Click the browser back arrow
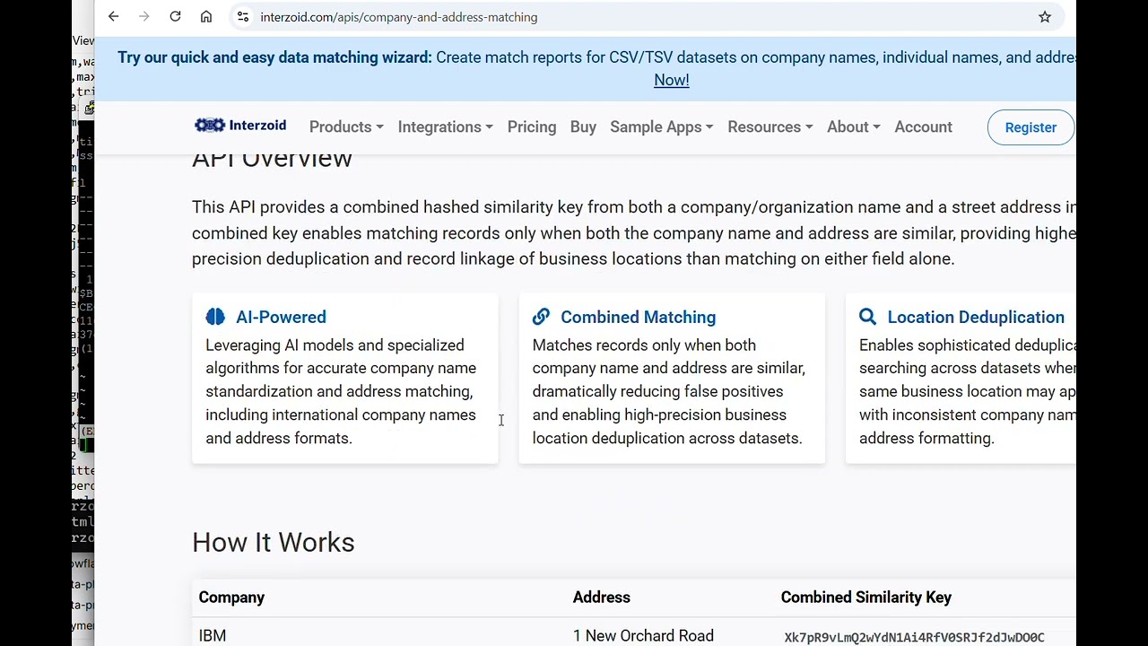The width and height of the screenshot is (1148, 646). point(113,16)
